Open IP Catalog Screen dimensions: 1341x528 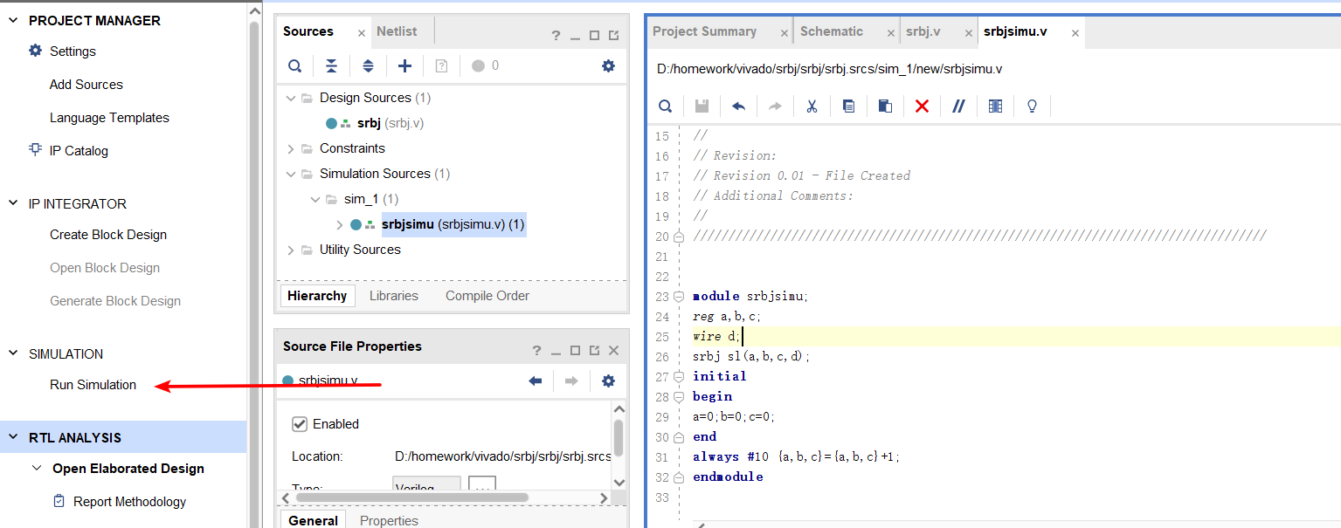coord(79,151)
